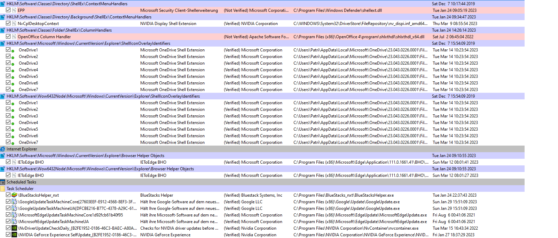The height and width of the screenshot is (238, 558).
Task: Click 'Tue Mar 15 16:43:34 2022' timestamp
Action: pos(455,228)
